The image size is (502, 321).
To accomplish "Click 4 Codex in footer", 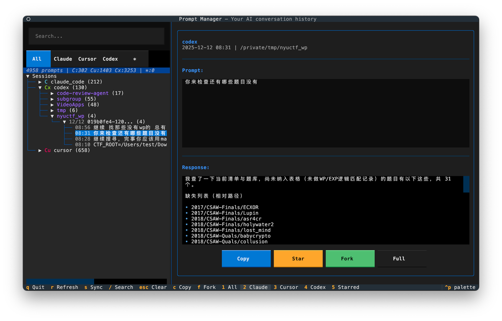I will point(315,287).
